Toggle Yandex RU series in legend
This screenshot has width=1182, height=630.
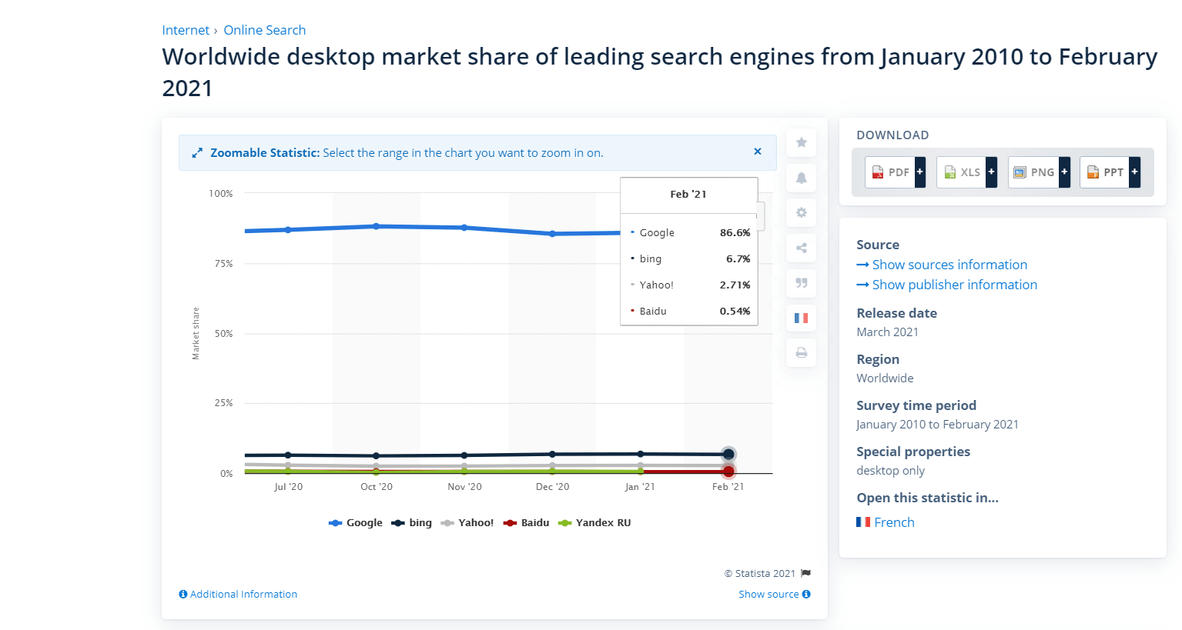point(594,523)
